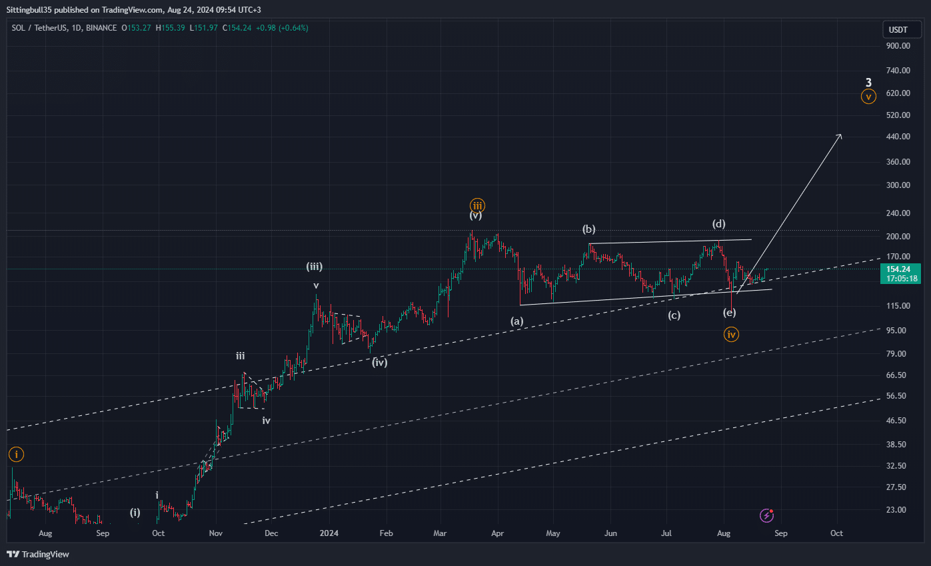Select the (v) wave label below circled iii
This screenshot has height=566, width=931.
(476, 215)
